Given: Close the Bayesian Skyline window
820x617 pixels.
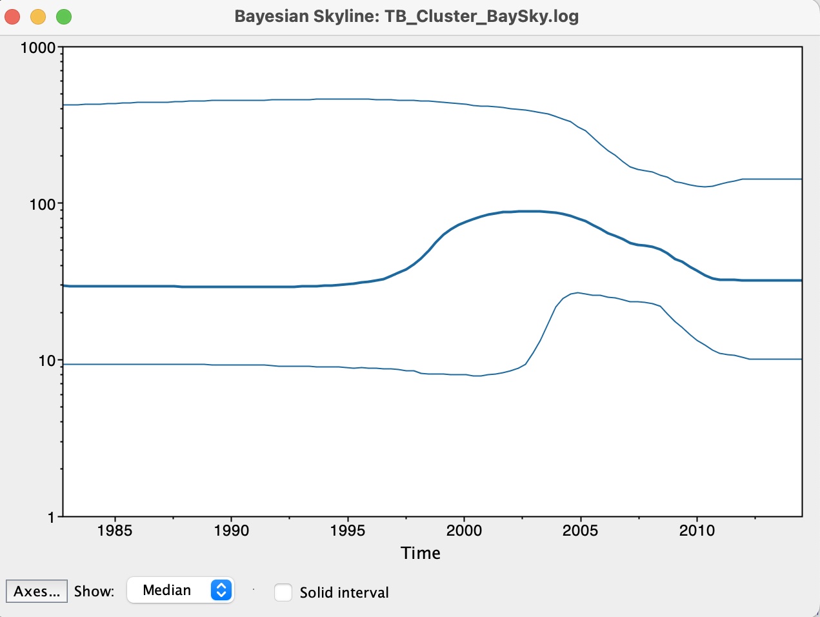Looking at the screenshot, I should click(12, 17).
